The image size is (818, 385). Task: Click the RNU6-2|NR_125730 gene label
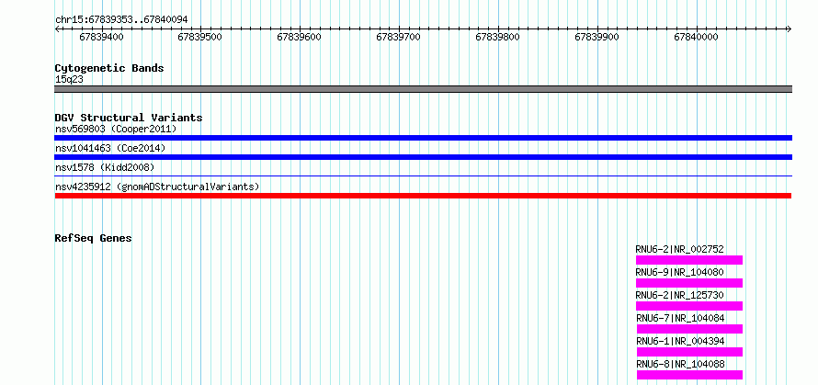pos(680,295)
